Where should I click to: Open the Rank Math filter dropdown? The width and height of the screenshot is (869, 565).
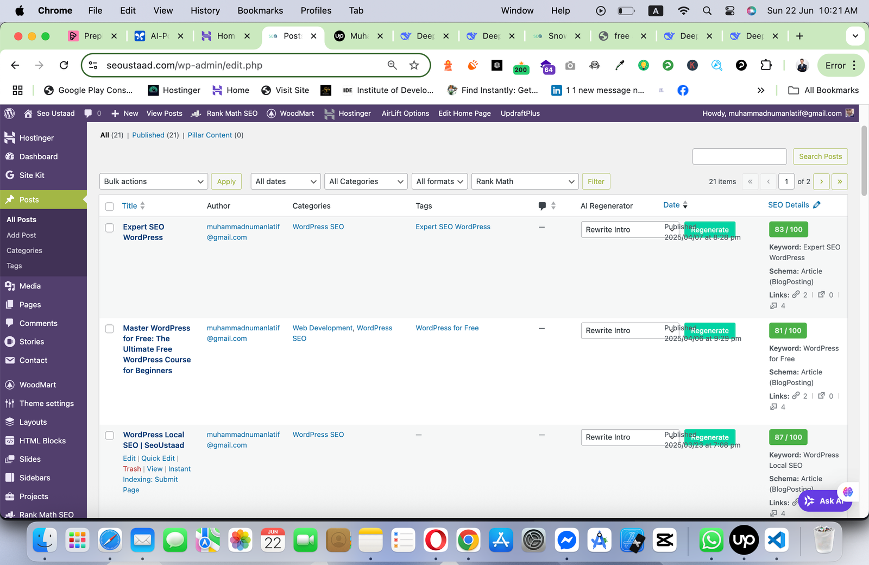coord(525,181)
